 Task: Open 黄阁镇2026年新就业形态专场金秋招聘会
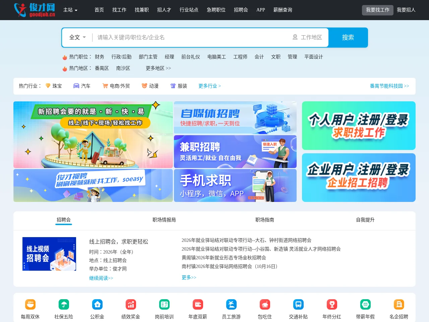pyautogui.click(x=224, y=258)
